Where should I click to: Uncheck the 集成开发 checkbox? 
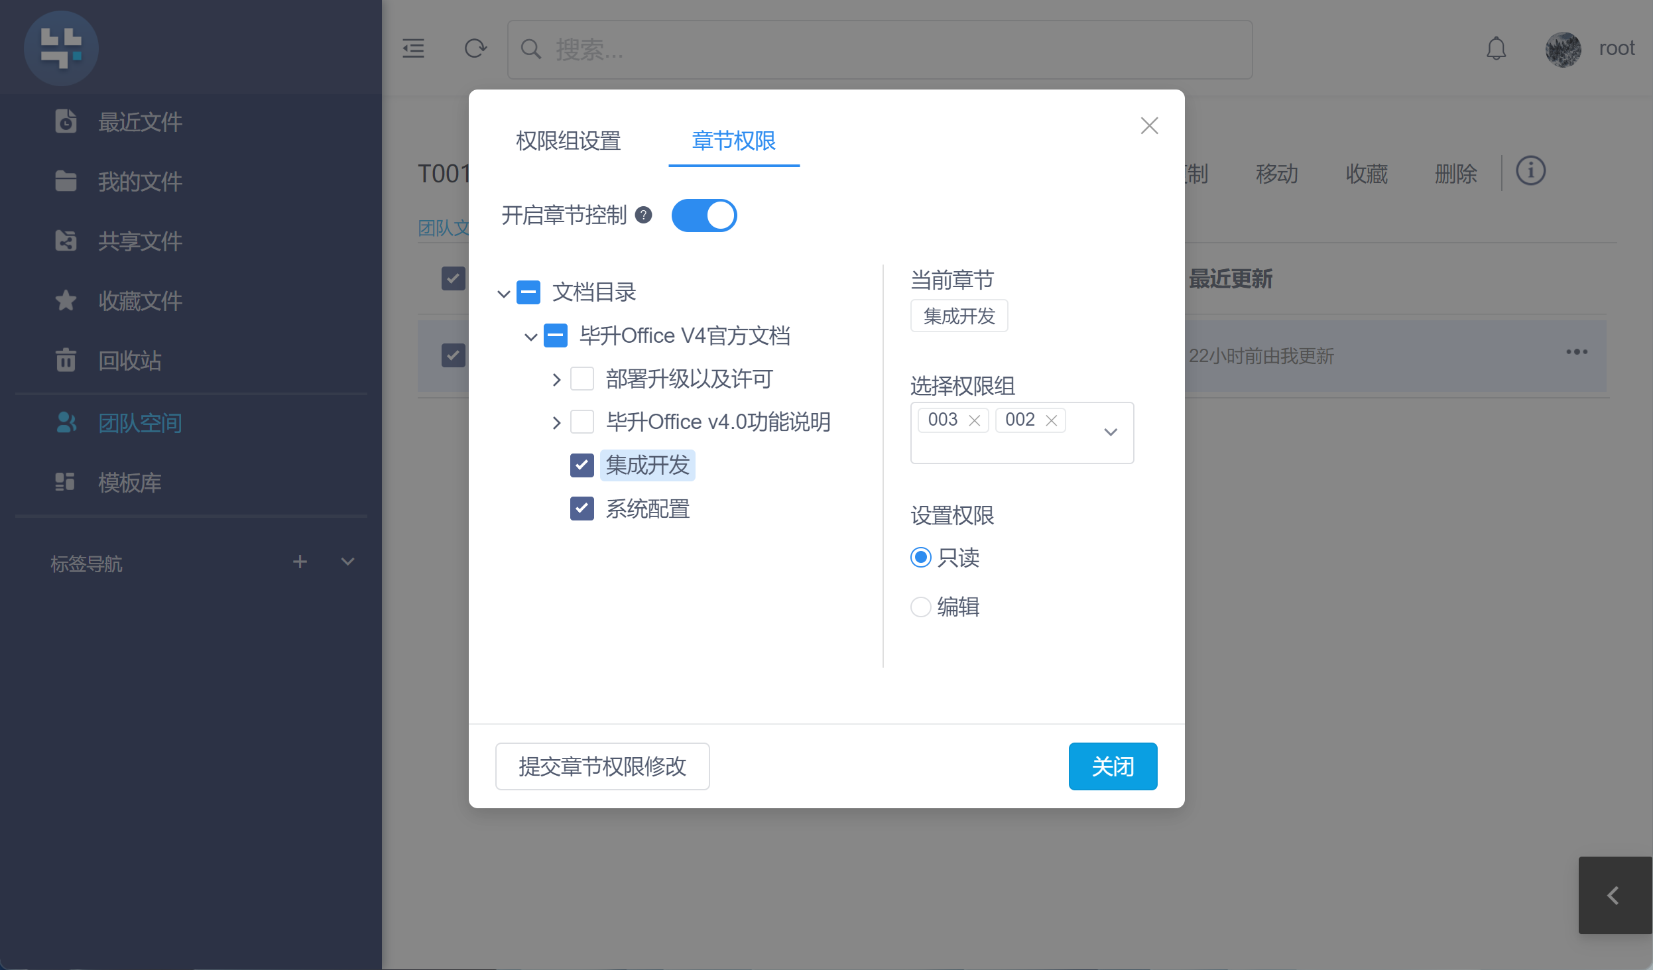coord(582,465)
